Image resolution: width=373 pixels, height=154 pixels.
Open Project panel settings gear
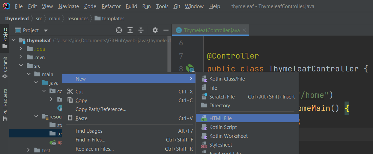coord(155,30)
